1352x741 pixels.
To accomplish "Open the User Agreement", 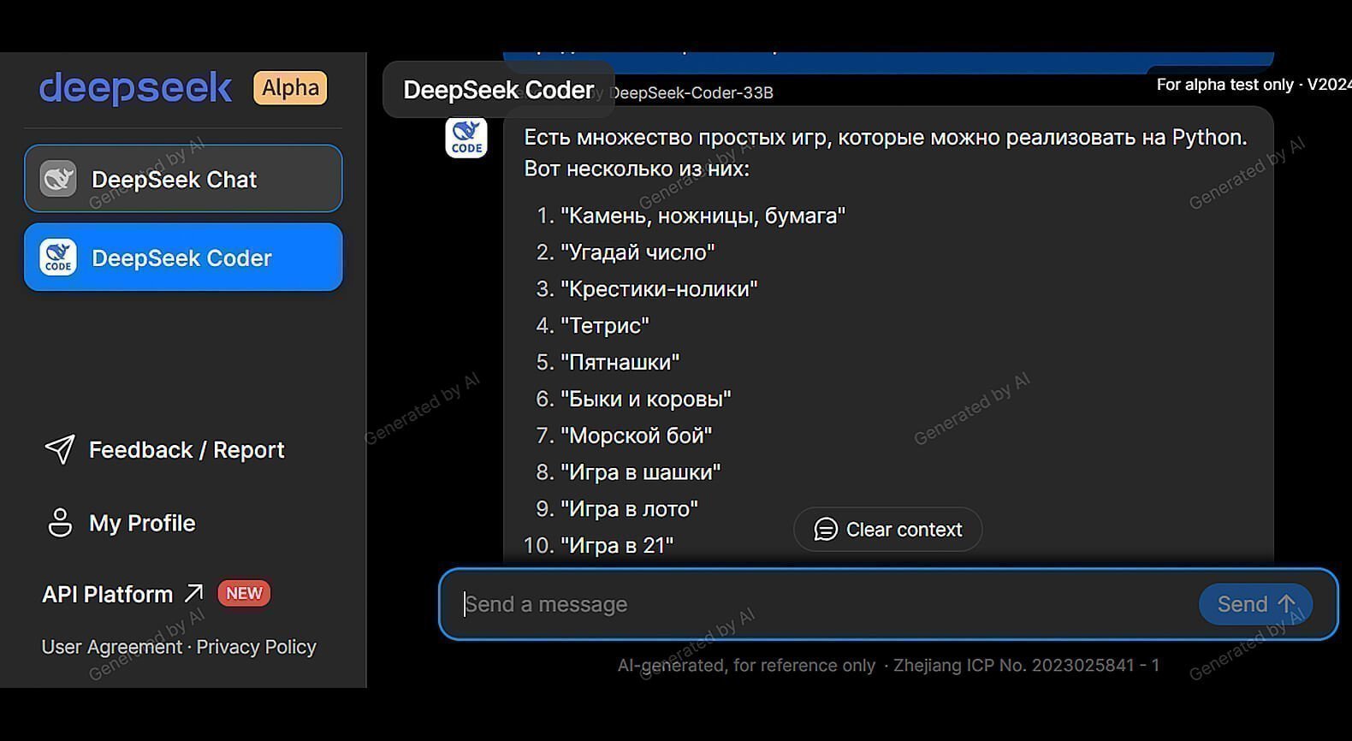I will 111,647.
